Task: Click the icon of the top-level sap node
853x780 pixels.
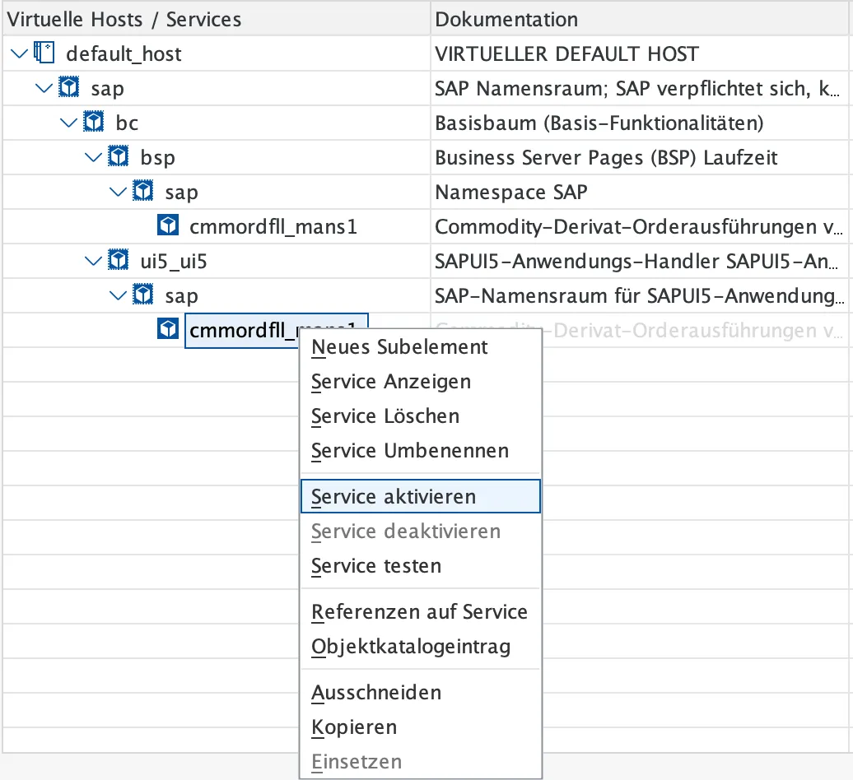Action: pyautogui.click(x=70, y=88)
